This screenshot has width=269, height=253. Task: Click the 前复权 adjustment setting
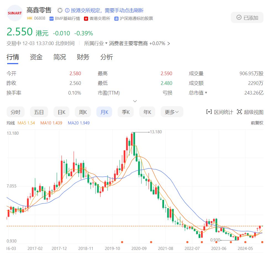(257, 123)
